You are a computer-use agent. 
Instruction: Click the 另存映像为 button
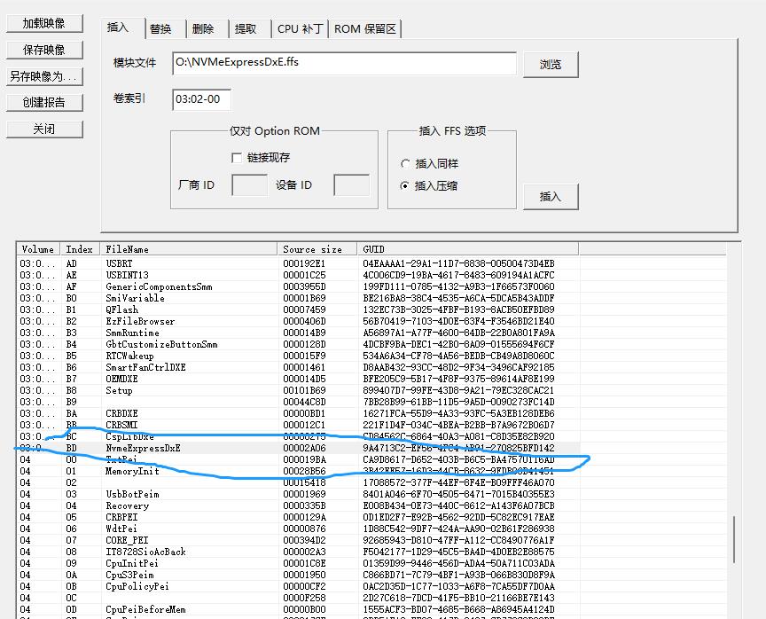44,76
